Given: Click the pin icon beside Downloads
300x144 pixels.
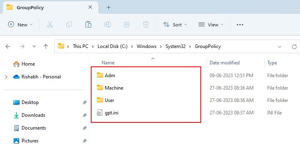Looking at the screenshot, I should [x=84, y=116].
